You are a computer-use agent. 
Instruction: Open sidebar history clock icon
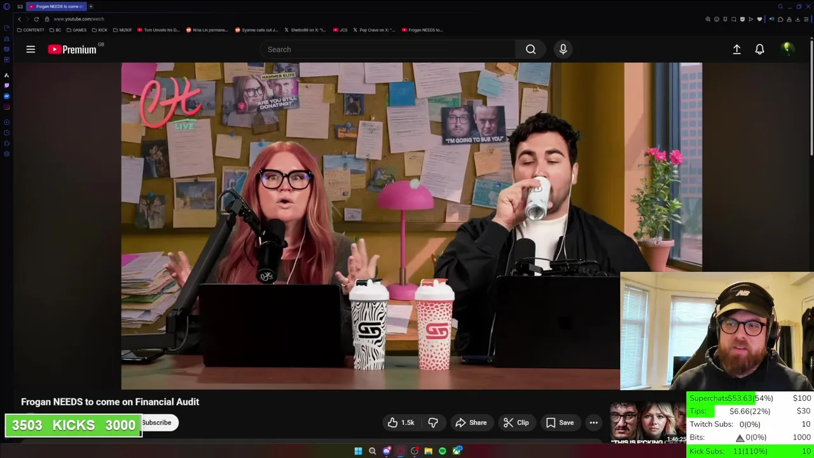(6, 132)
